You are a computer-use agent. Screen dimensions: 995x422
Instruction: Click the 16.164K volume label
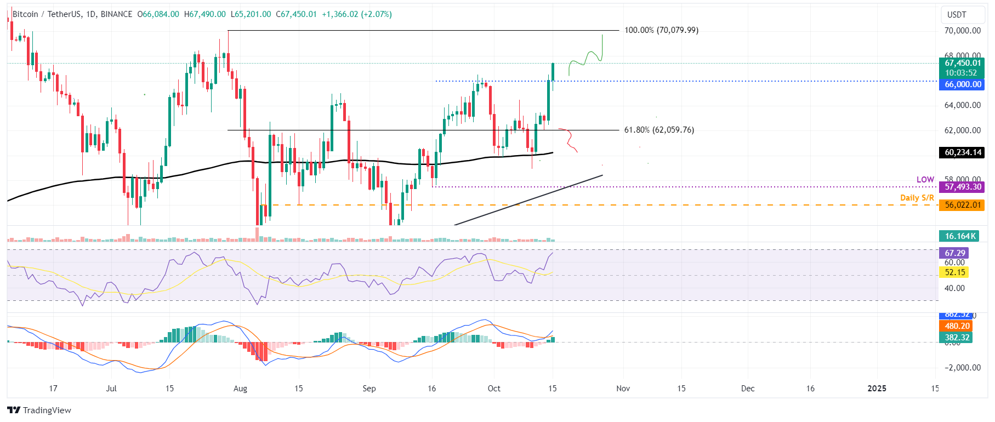tap(960, 236)
